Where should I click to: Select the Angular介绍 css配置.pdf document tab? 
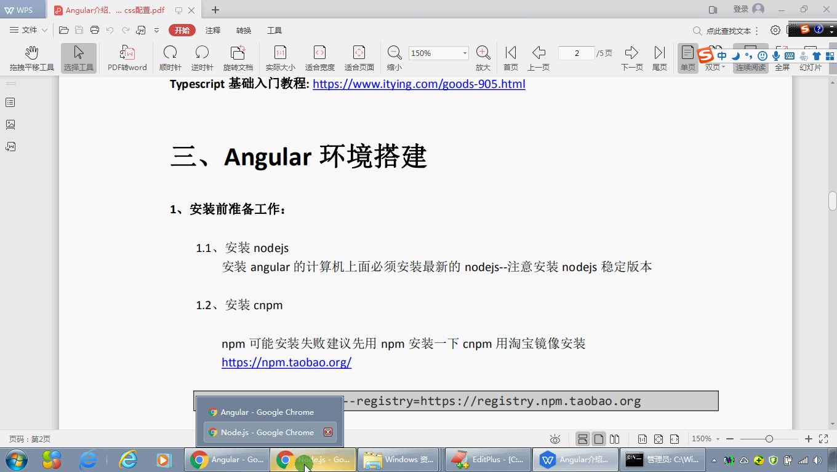coord(115,10)
